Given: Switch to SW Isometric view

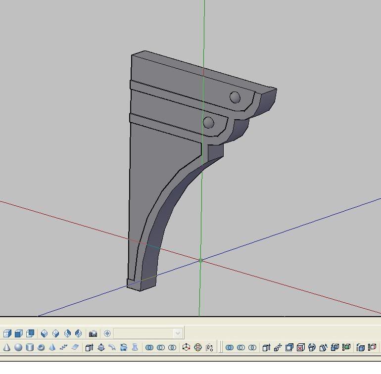Looking at the screenshot, I should pos(44,333).
